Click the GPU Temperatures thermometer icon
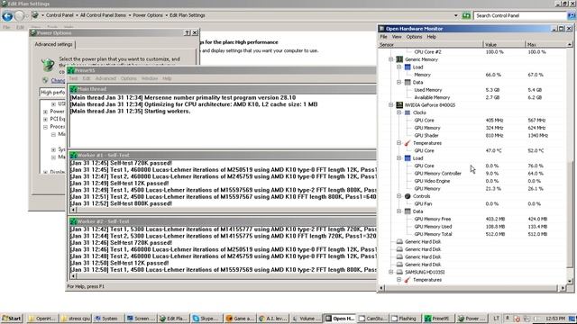 click(408, 143)
